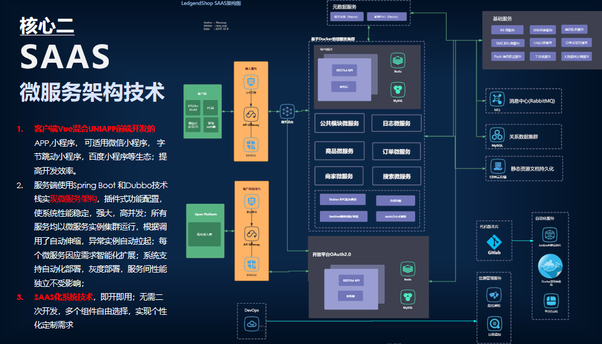The image size is (602, 344).
Task: Click the WAF shield icon in the lower orange box
Action: pyautogui.click(x=251, y=263)
